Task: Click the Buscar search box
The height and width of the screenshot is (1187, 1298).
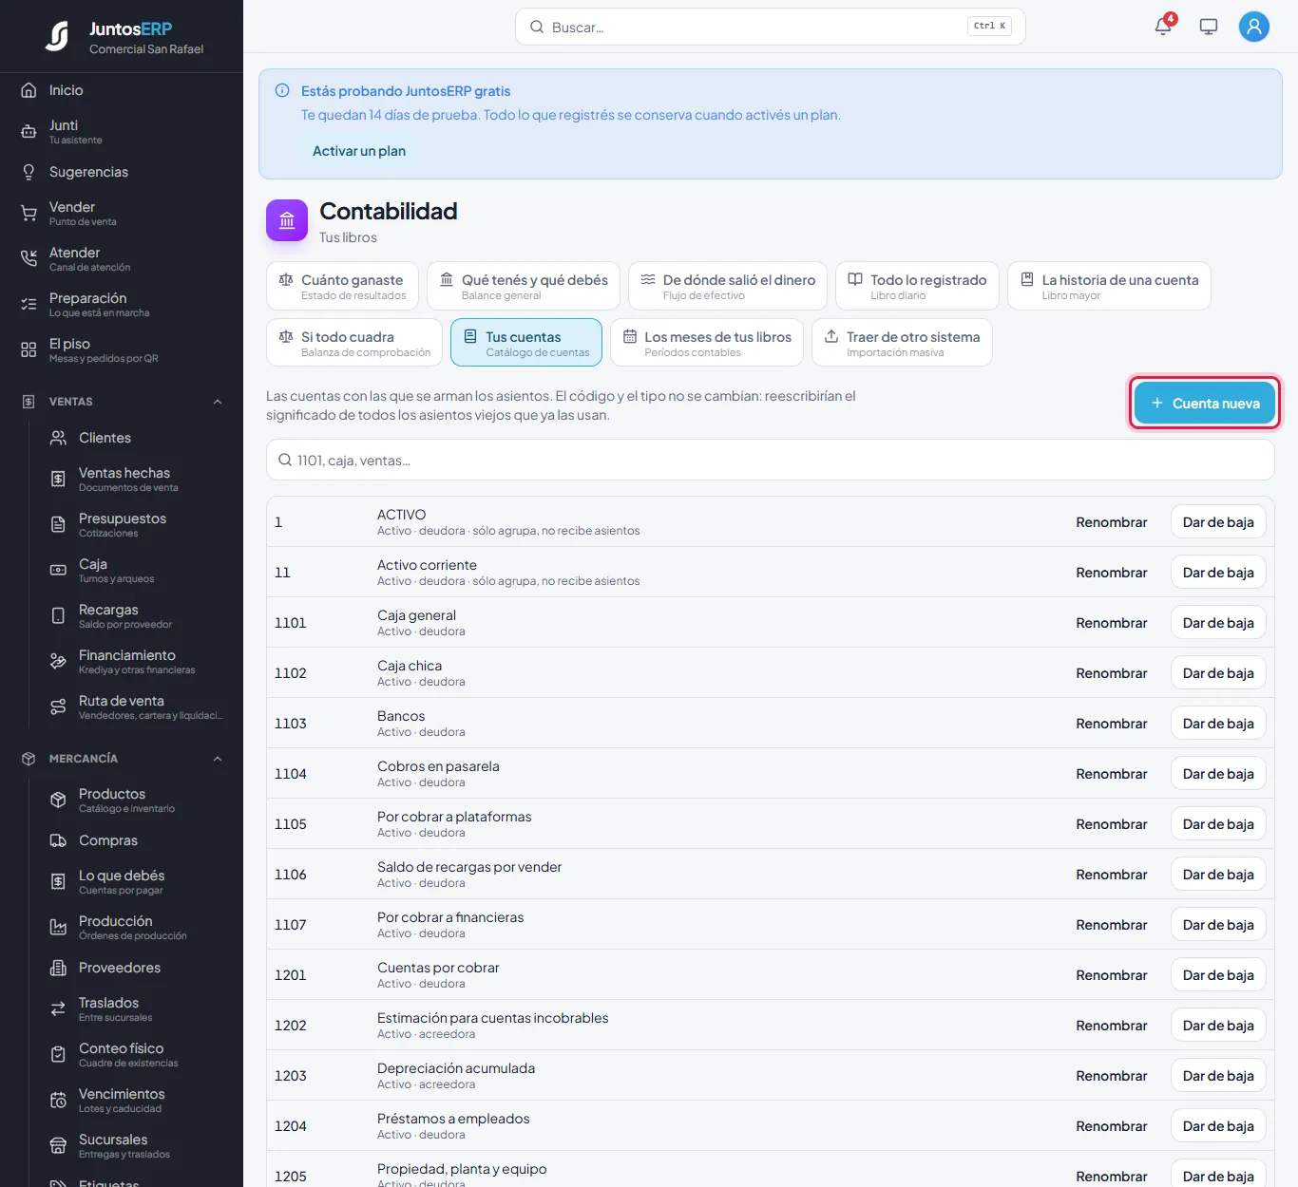Action: click(x=770, y=27)
